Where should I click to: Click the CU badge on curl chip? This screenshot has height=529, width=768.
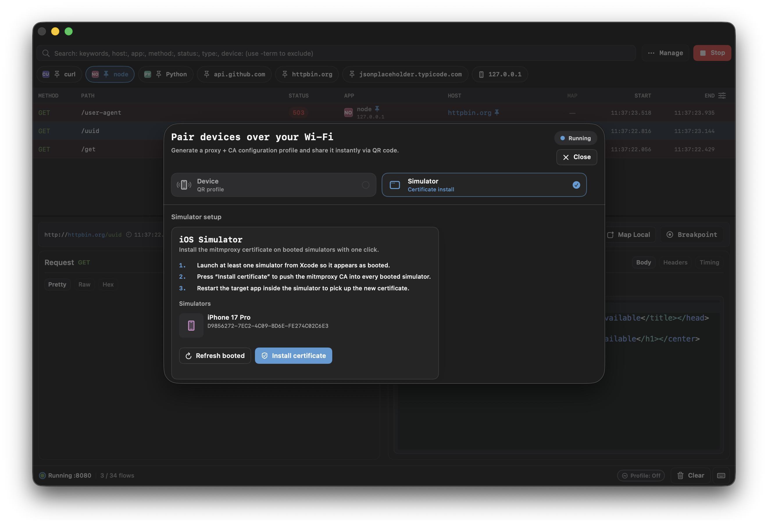[x=46, y=74]
